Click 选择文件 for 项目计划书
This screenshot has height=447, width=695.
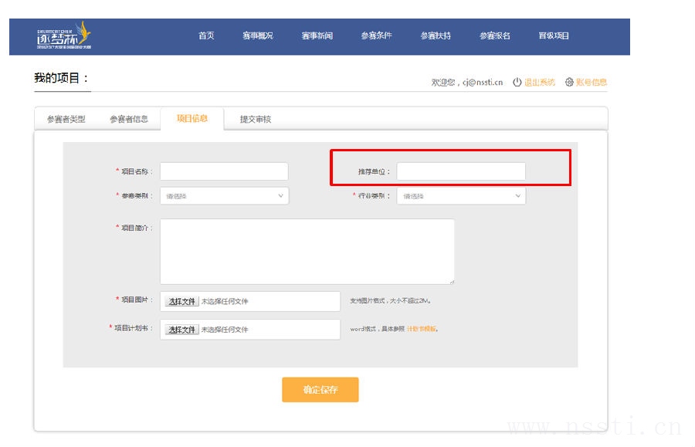[182, 330]
